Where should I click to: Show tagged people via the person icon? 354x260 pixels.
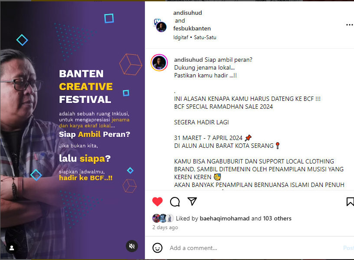coord(12,248)
